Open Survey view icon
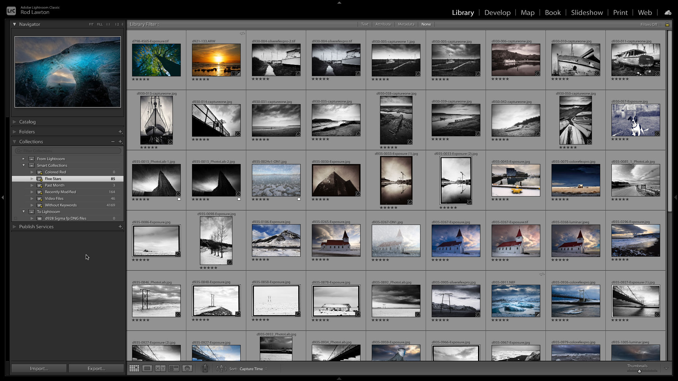678x381 pixels. coord(174,368)
